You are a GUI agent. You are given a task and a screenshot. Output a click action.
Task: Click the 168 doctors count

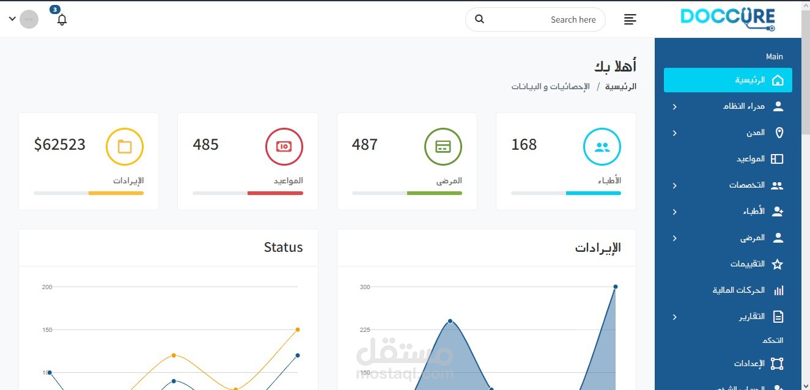[524, 145]
